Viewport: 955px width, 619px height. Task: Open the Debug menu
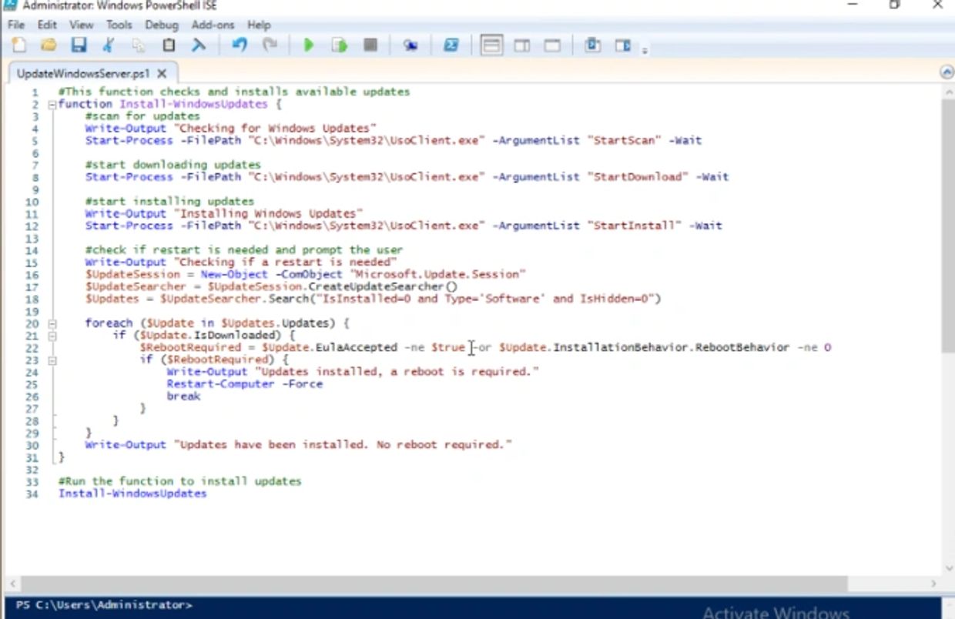pos(161,25)
